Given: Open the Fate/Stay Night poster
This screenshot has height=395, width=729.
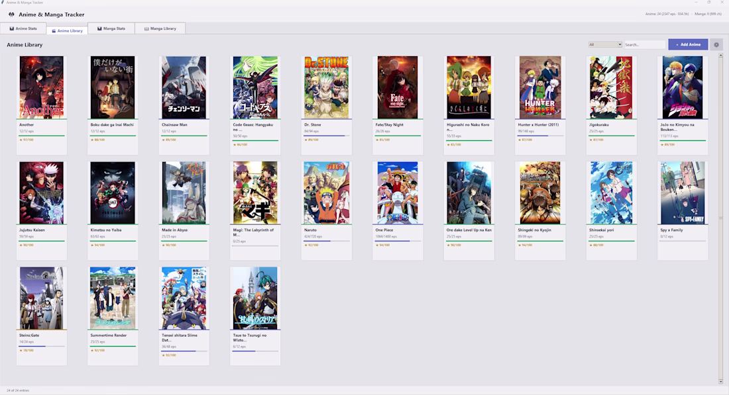Looking at the screenshot, I should (398, 87).
